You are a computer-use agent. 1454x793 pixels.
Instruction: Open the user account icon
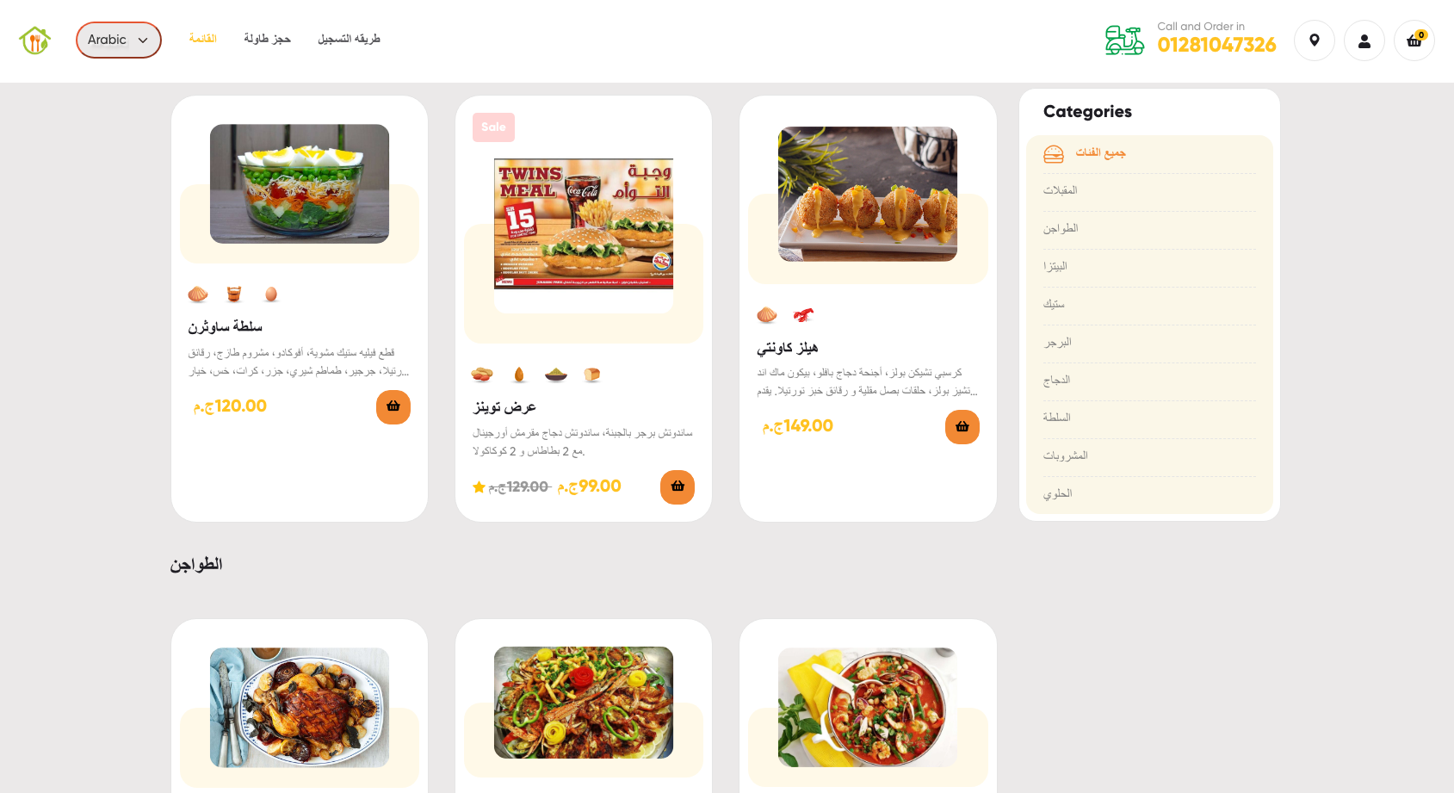click(x=1364, y=40)
